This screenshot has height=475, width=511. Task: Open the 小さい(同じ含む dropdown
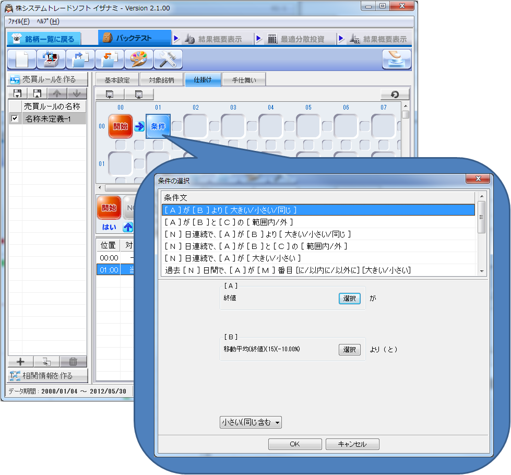[x=251, y=422]
